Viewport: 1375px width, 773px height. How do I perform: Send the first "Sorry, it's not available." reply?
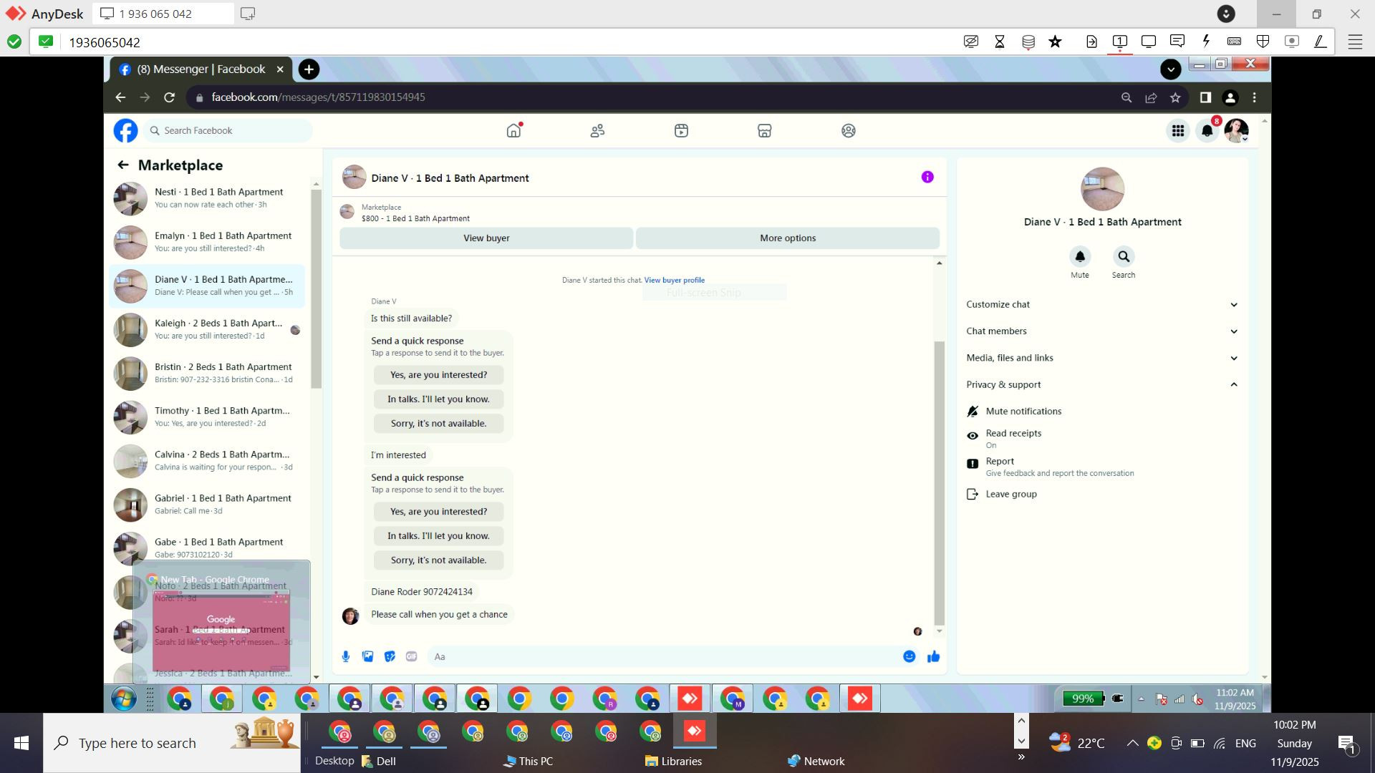pos(438,424)
